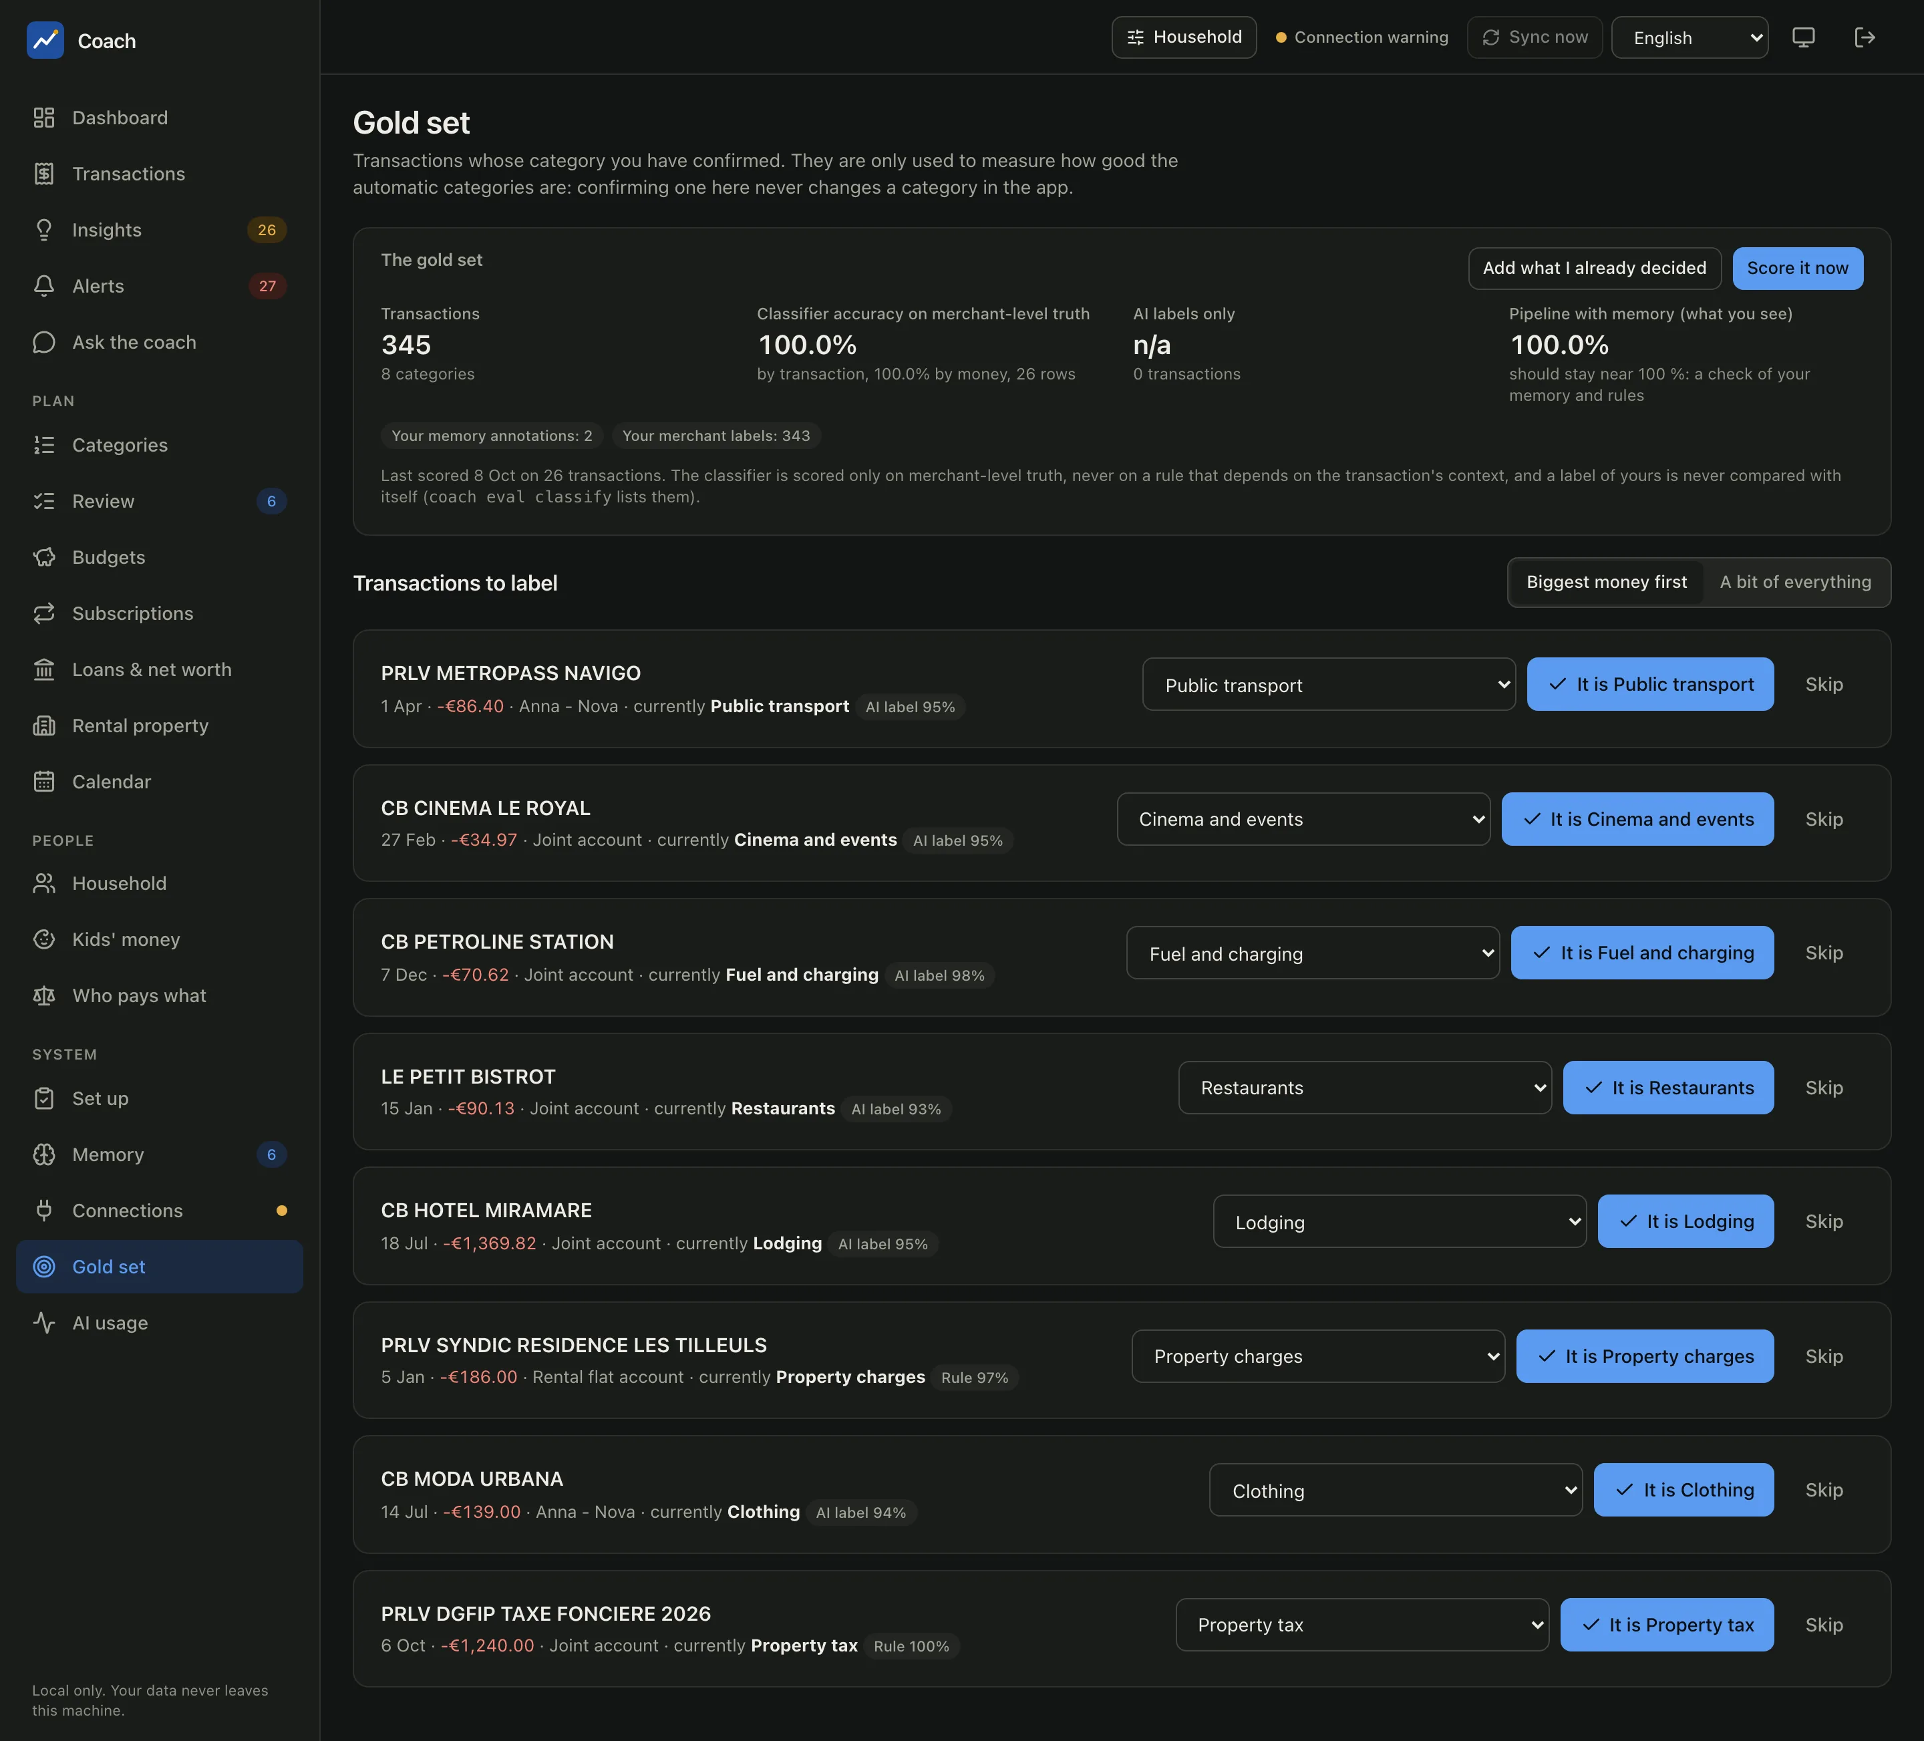Go to Set up page
Viewport: 1924px width, 1741px height.
(x=160, y=1098)
